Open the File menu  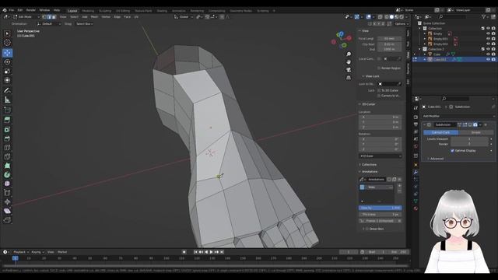(12, 10)
